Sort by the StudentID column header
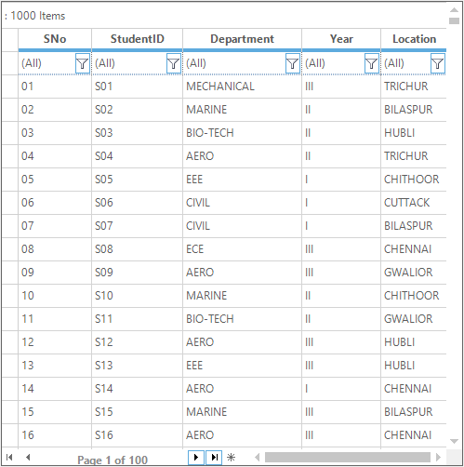Screen dimensions: 464x467 tap(137, 39)
